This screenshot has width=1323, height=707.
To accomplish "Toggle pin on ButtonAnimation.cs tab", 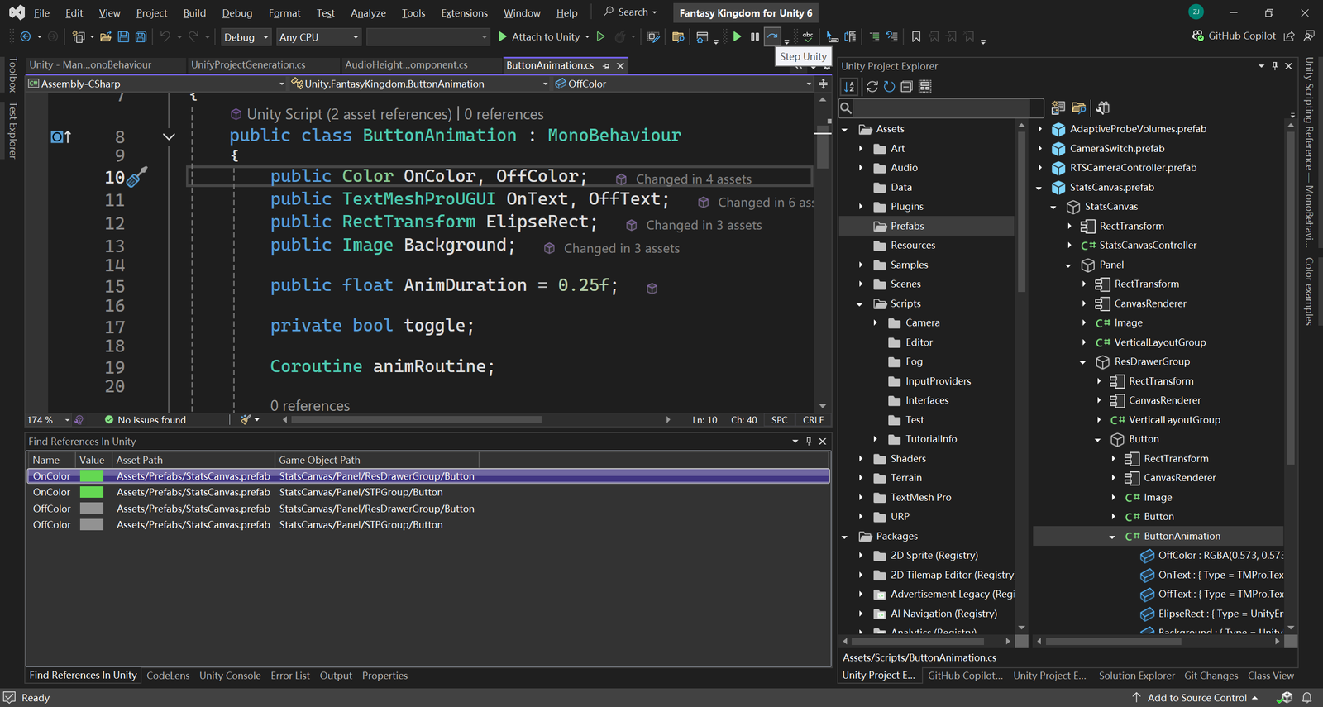I will [x=606, y=65].
